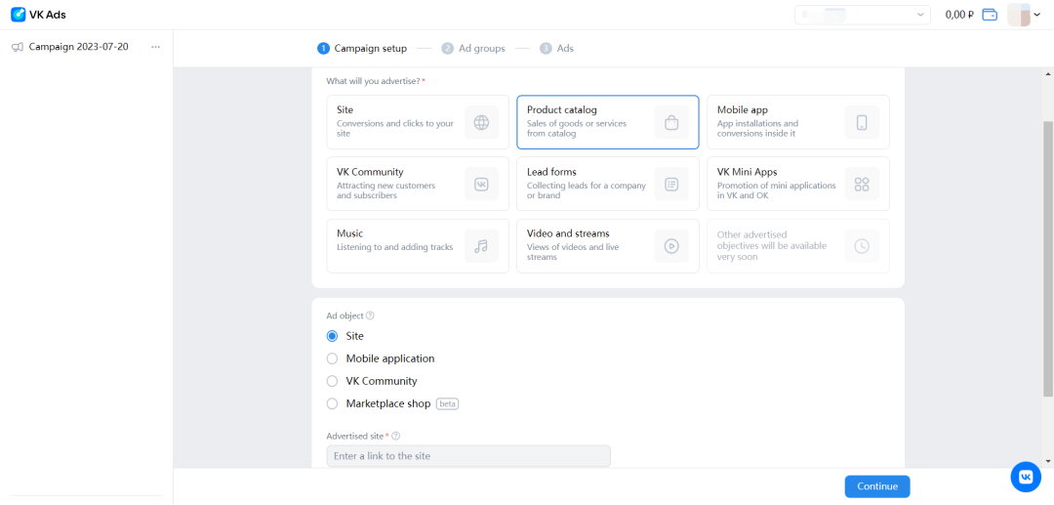Click the scrollbar up arrow
Screen dimensions: 1054x505
pos(1048,73)
